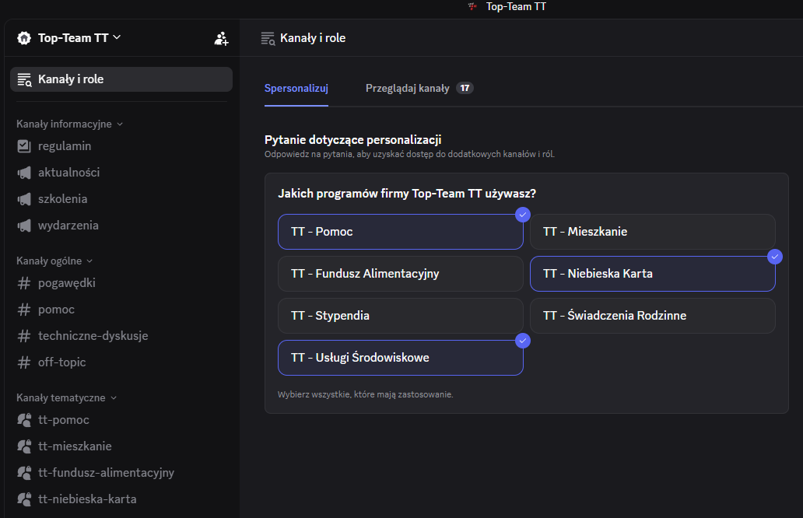Collapse the Kanały informacyjne category
This screenshot has height=518, width=803.
pyautogui.click(x=69, y=124)
